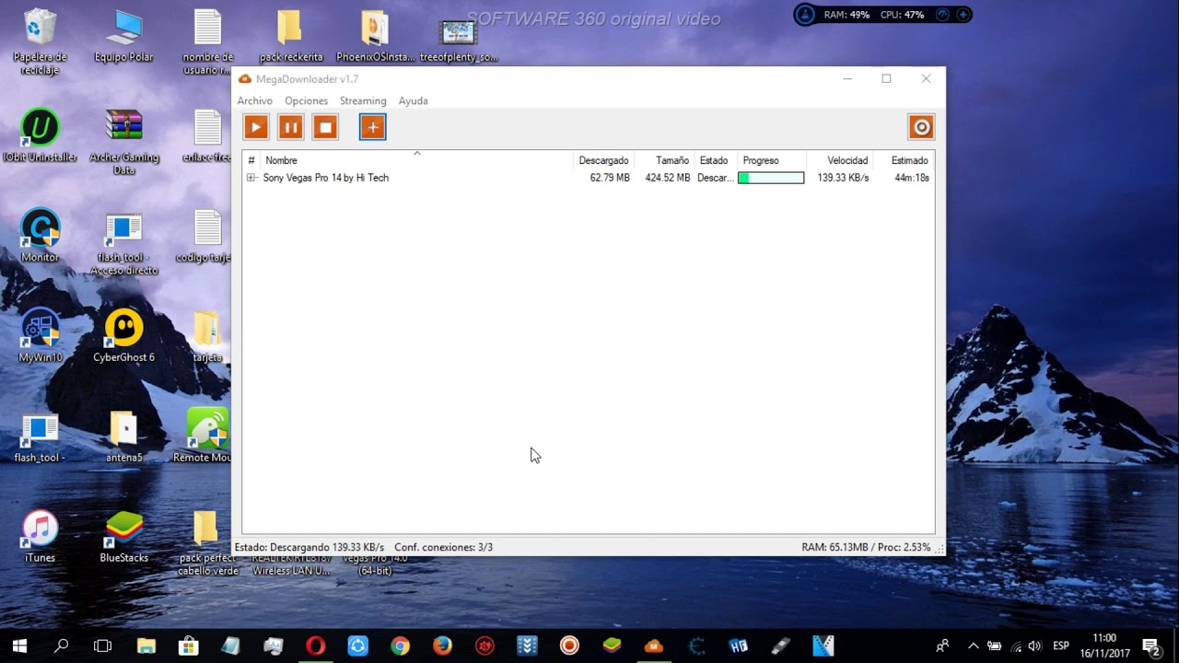Click the RAM/Proc usage status text
Screen dimensions: 1179x663
coord(866,547)
